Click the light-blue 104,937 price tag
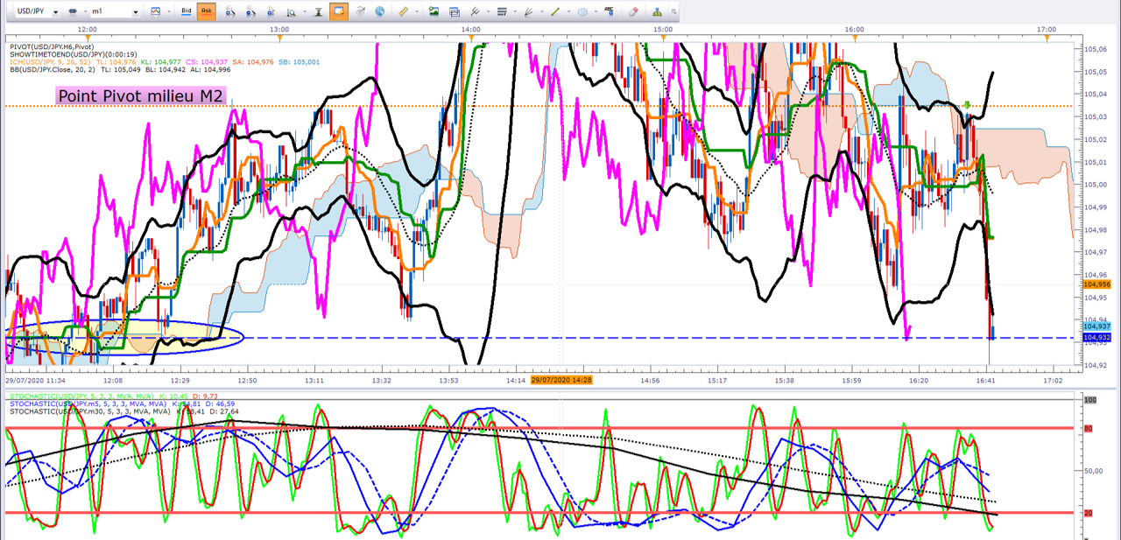The width and height of the screenshot is (1121, 540). (1096, 326)
